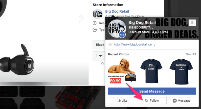Click the globe icon beside website URL

click(x=110, y=44)
